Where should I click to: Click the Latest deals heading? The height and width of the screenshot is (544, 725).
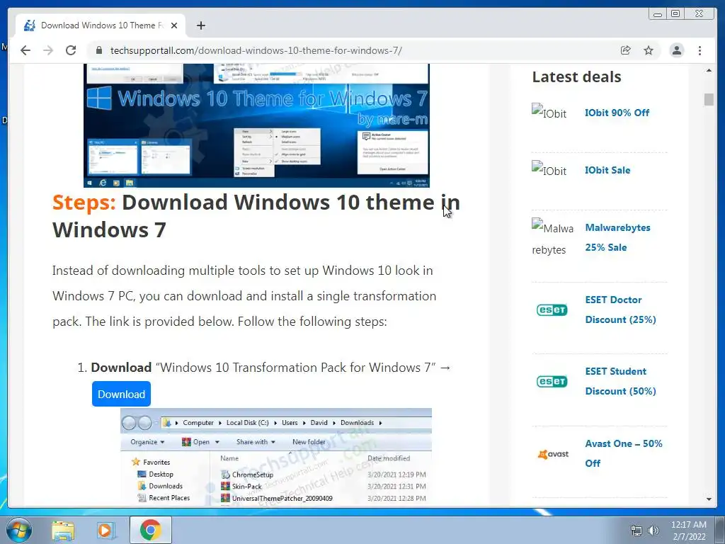pyautogui.click(x=576, y=76)
